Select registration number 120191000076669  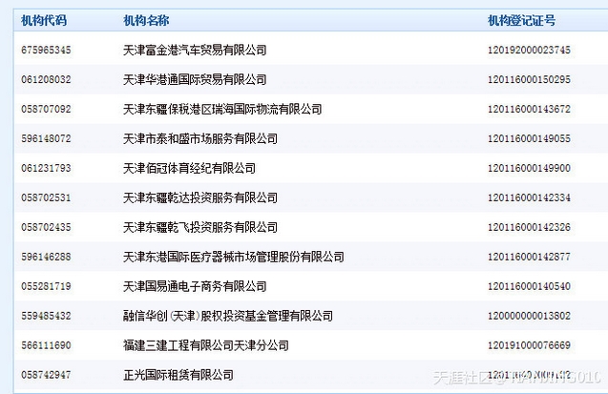click(x=529, y=345)
